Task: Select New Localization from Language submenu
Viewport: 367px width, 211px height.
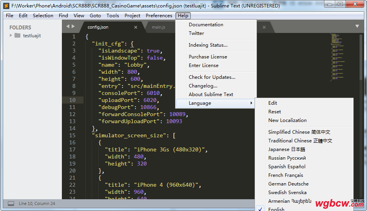Action: coord(287,120)
